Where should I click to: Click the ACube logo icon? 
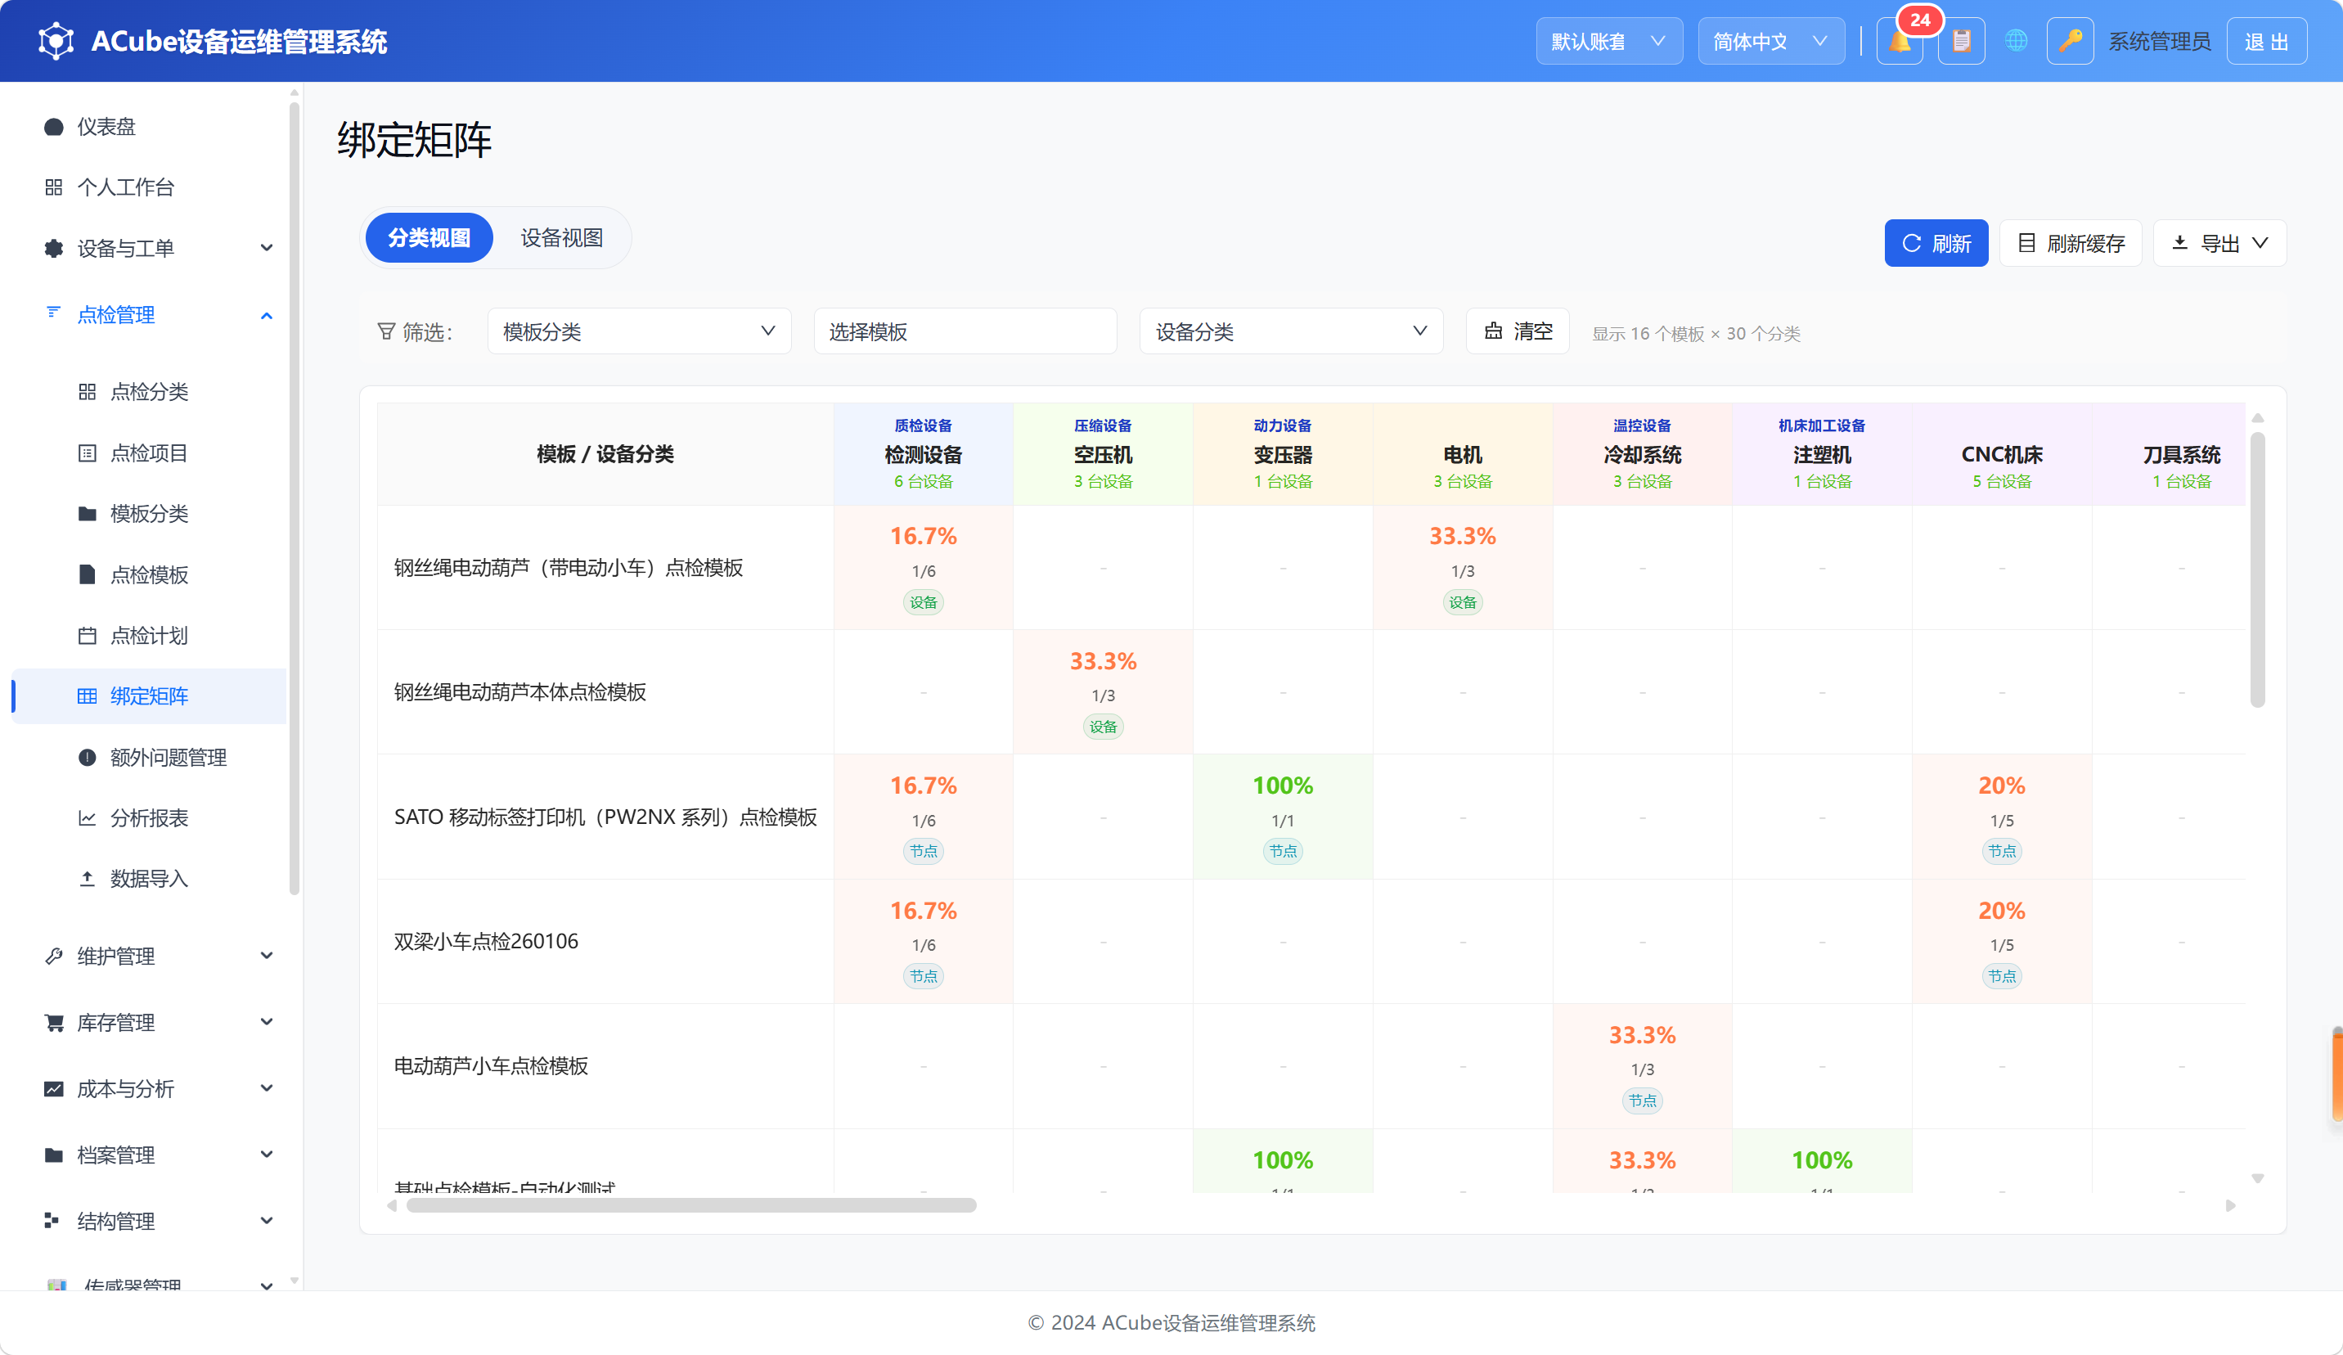[56, 41]
